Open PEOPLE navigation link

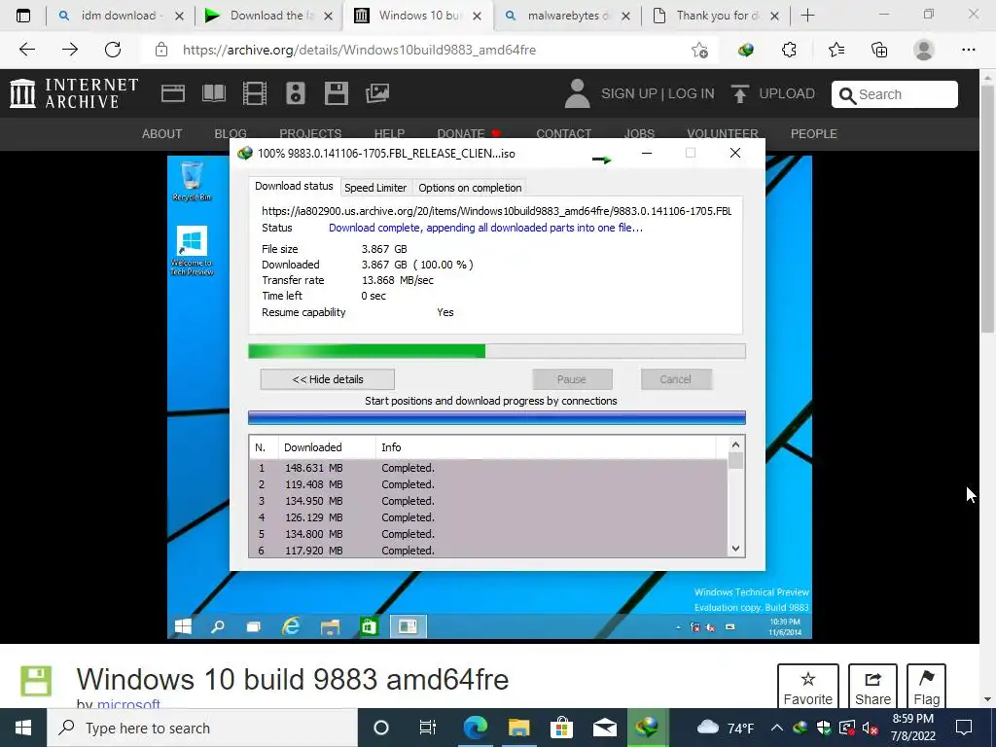[x=814, y=134]
